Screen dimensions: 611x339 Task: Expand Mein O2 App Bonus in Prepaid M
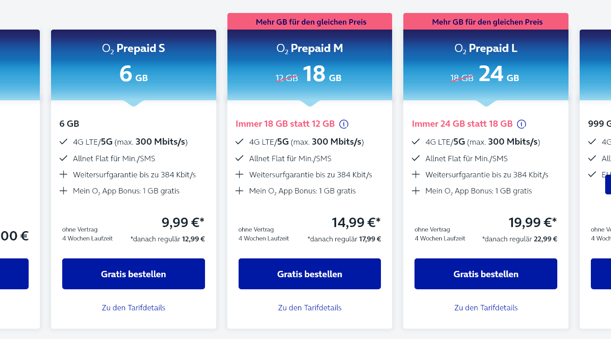pyautogui.click(x=239, y=191)
